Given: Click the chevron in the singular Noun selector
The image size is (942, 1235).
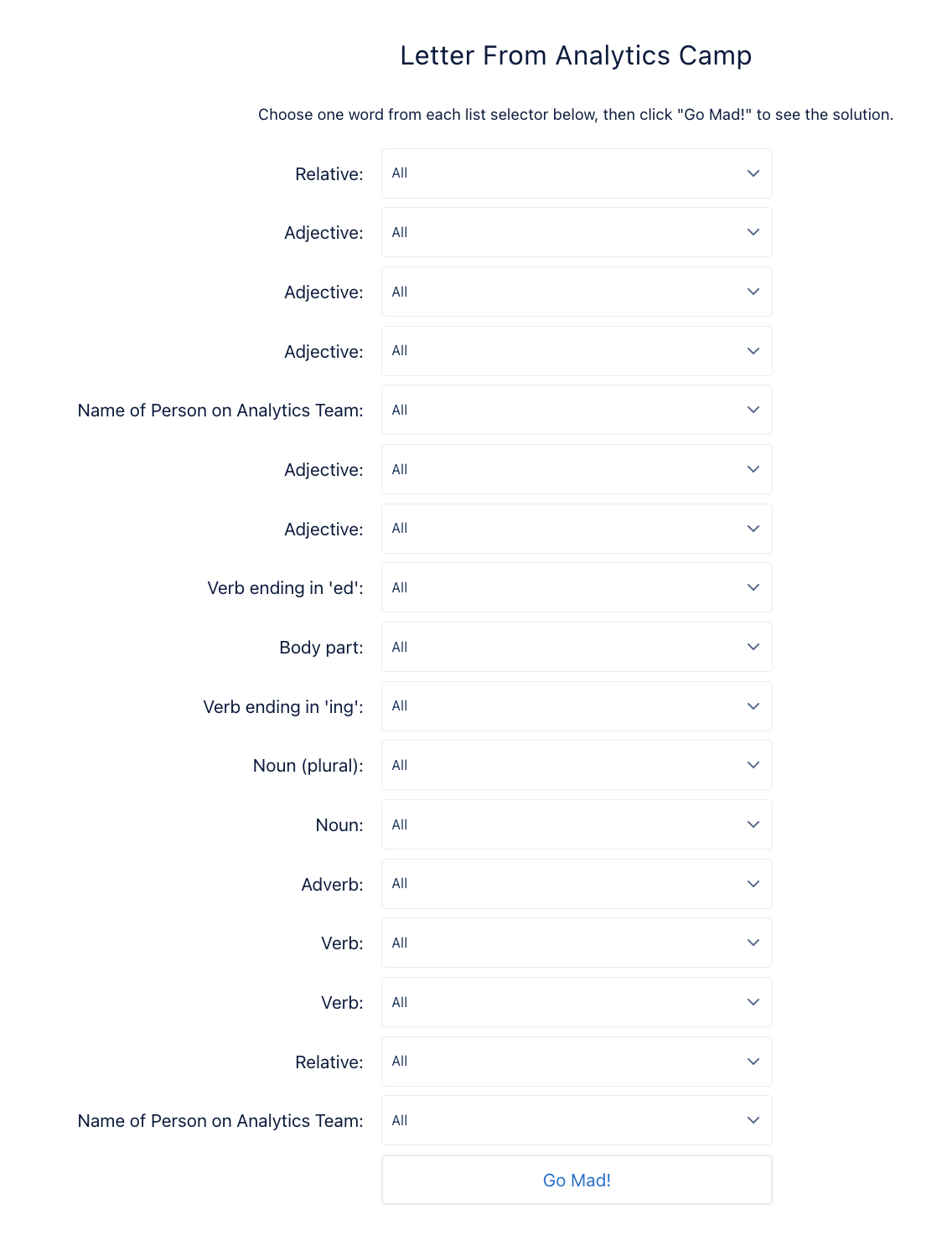Looking at the screenshot, I should tap(753, 824).
